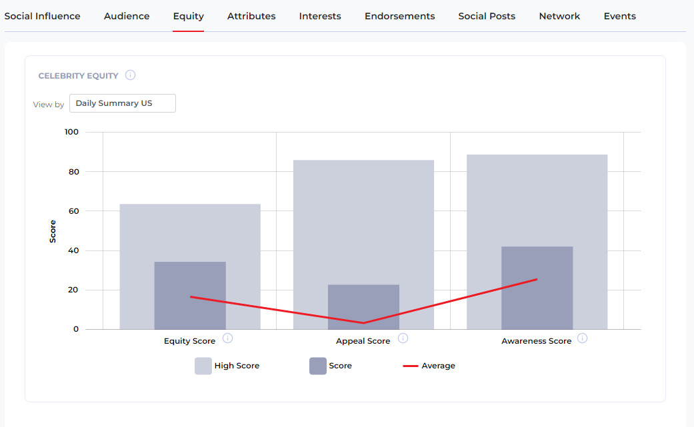Open the Social Posts tab
This screenshot has width=694, height=427.
[x=487, y=16]
